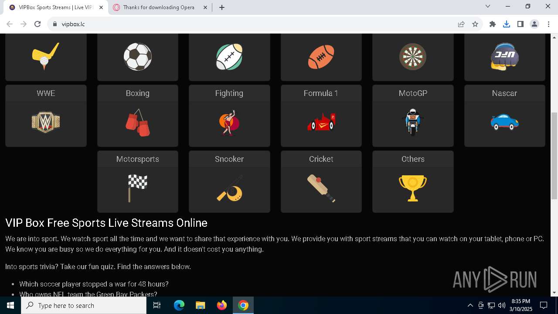Select the Formula 1 red car icon
The height and width of the screenshot is (314, 558).
(321, 122)
